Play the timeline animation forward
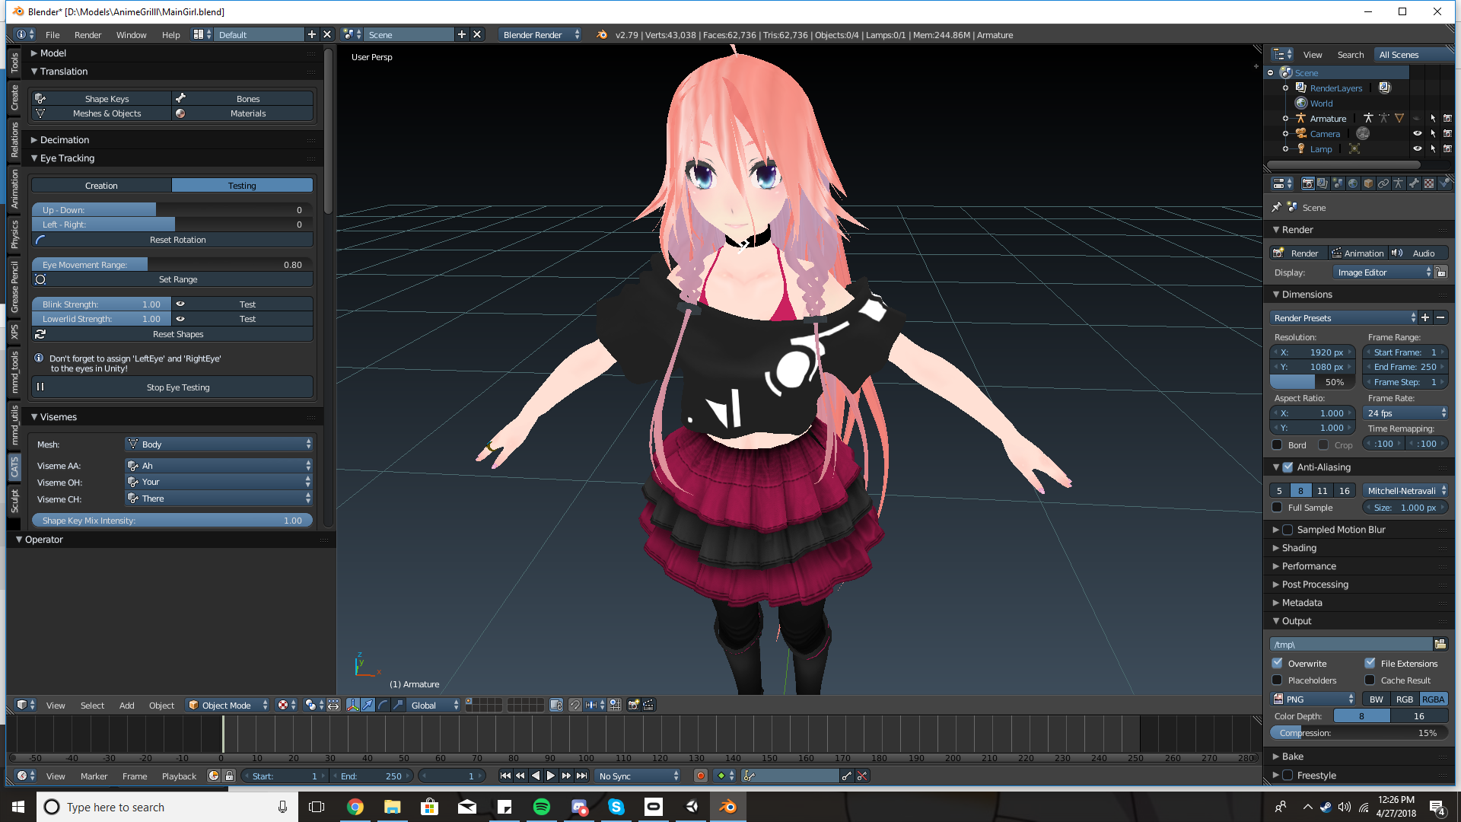Viewport: 1461px width, 822px height. pos(551,776)
